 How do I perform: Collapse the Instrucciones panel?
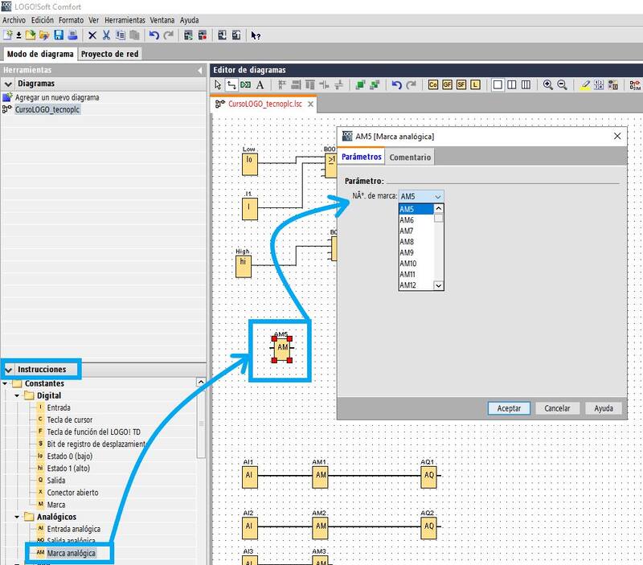coord(9,370)
